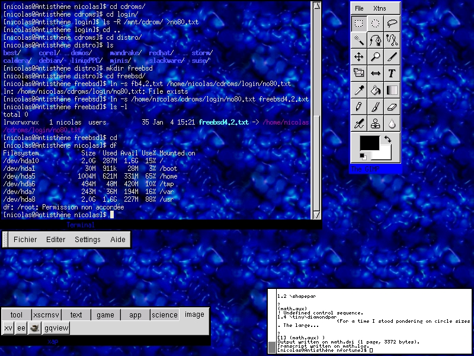This screenshot has width=474, height=356.
Task: Choose the Clone stamp tool
Action: pos(375,123)
